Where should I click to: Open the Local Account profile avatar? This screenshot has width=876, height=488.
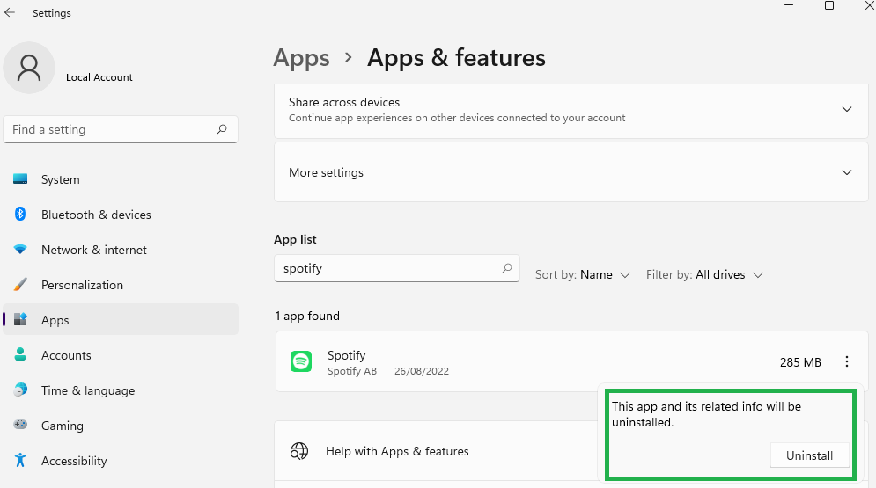[x=29, y=68]
